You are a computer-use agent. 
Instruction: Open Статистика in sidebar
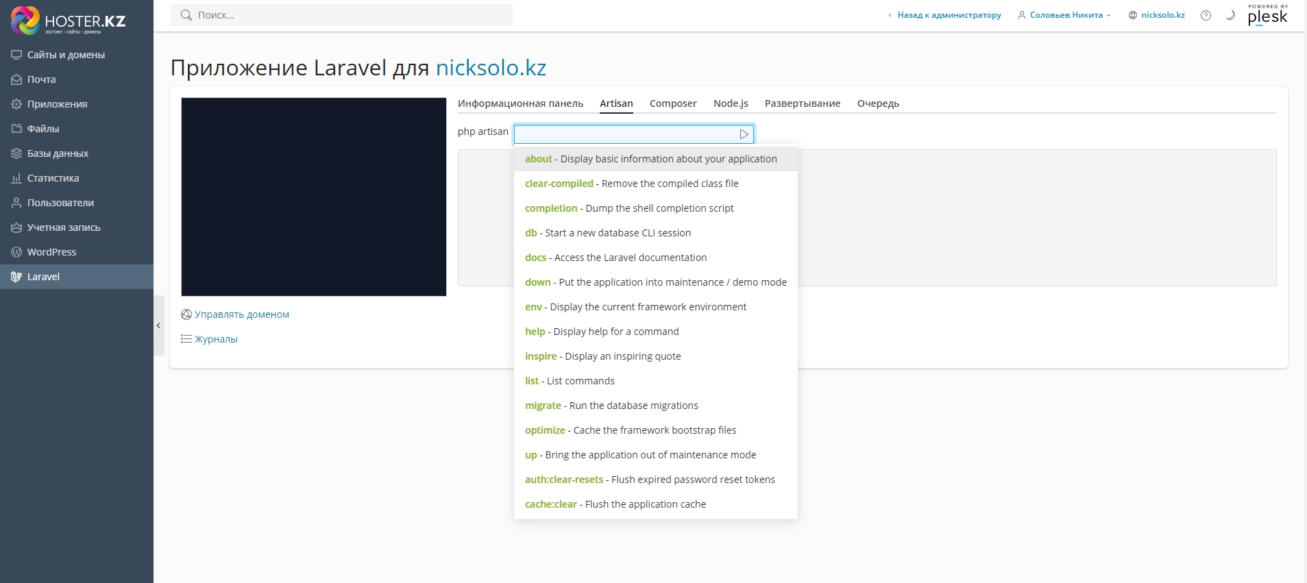(x=53, y=178)
